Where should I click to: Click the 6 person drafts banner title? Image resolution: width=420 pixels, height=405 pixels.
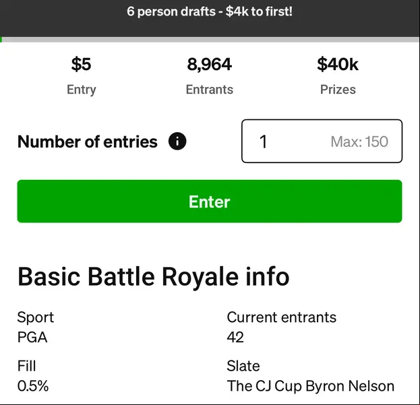click(210, 11)
